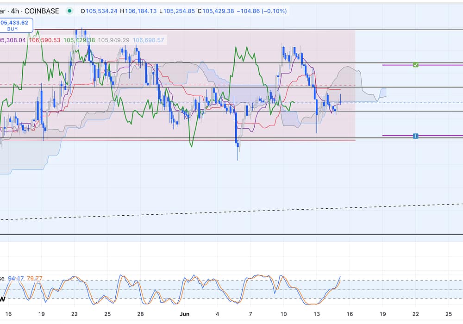Select the red 106,590.53 indicator value
The height and width of the screenshot is (324, 463).
(44, 40)
